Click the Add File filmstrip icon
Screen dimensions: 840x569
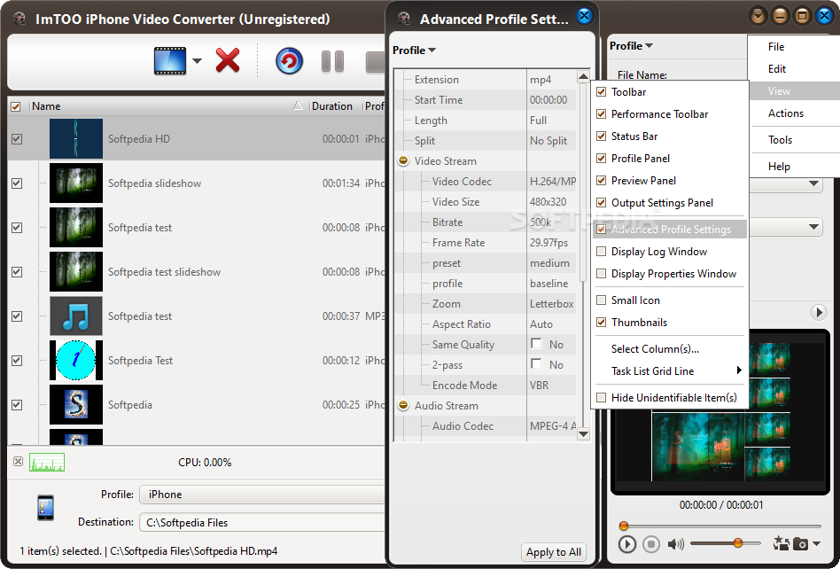pyautogui.click(x=170, y=60)
